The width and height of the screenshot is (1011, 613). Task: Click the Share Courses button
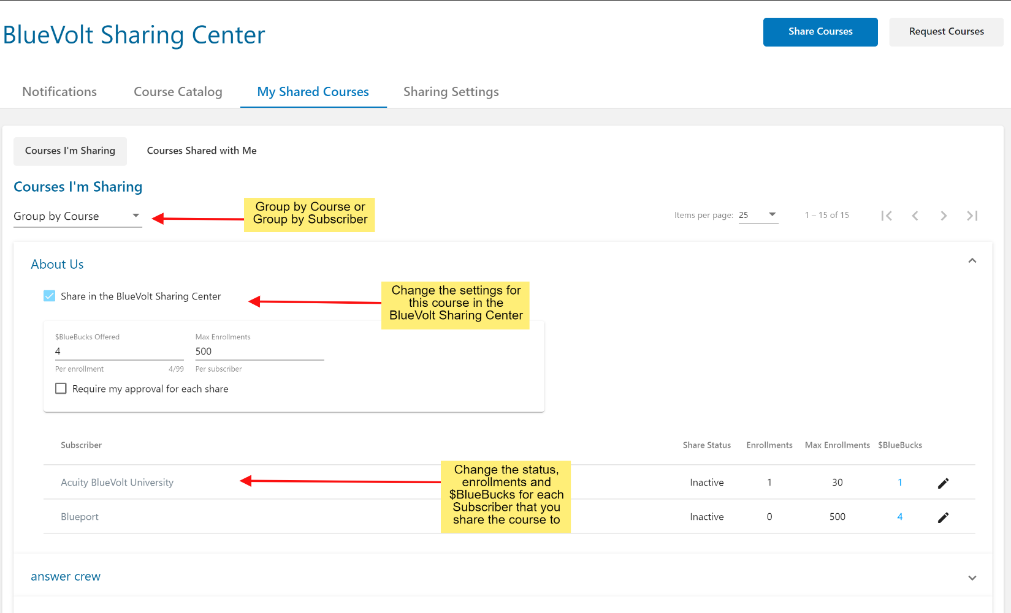(820, 32)
